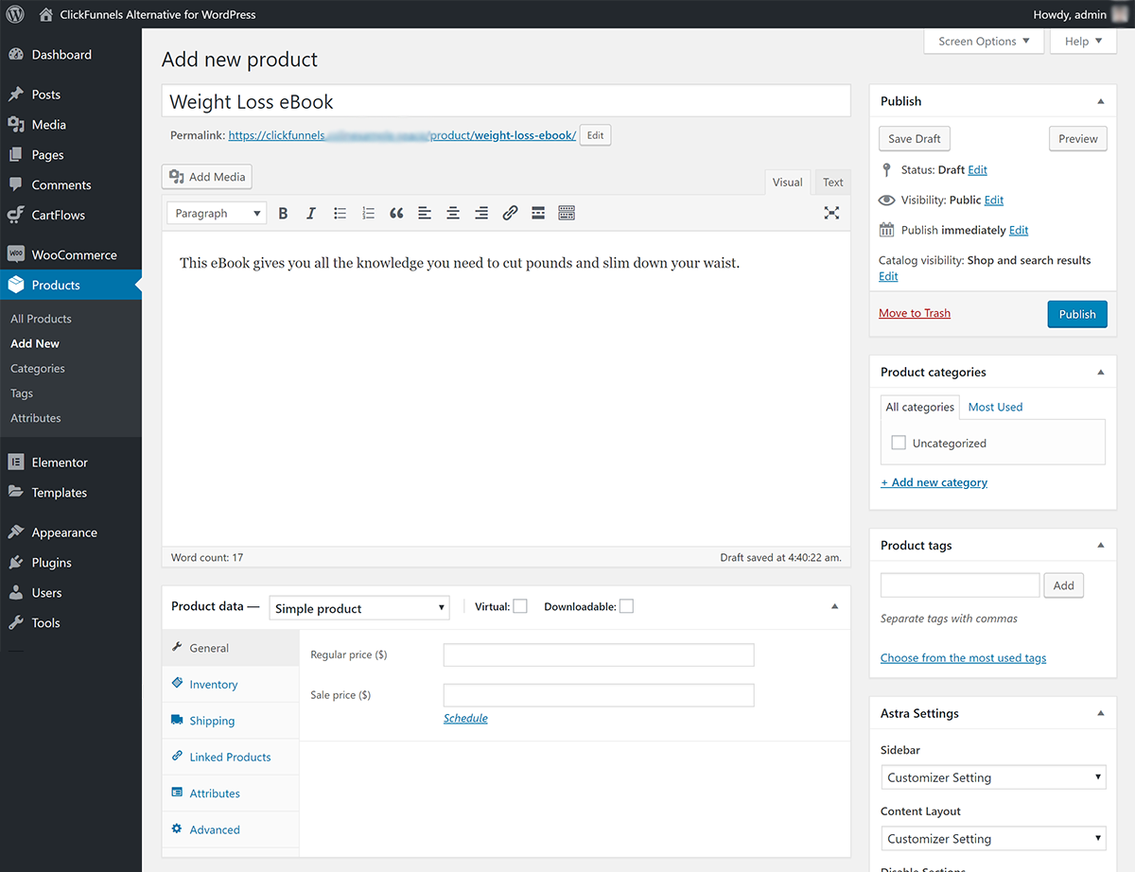Image resolution: width=1135 pixels, height=872 pixels.
Task: Click the Bold formatting icon
Action: [x=283, y=213]
